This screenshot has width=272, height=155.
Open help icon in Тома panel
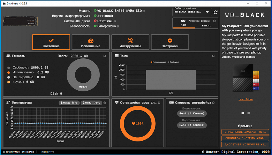[x=213, y=56]
